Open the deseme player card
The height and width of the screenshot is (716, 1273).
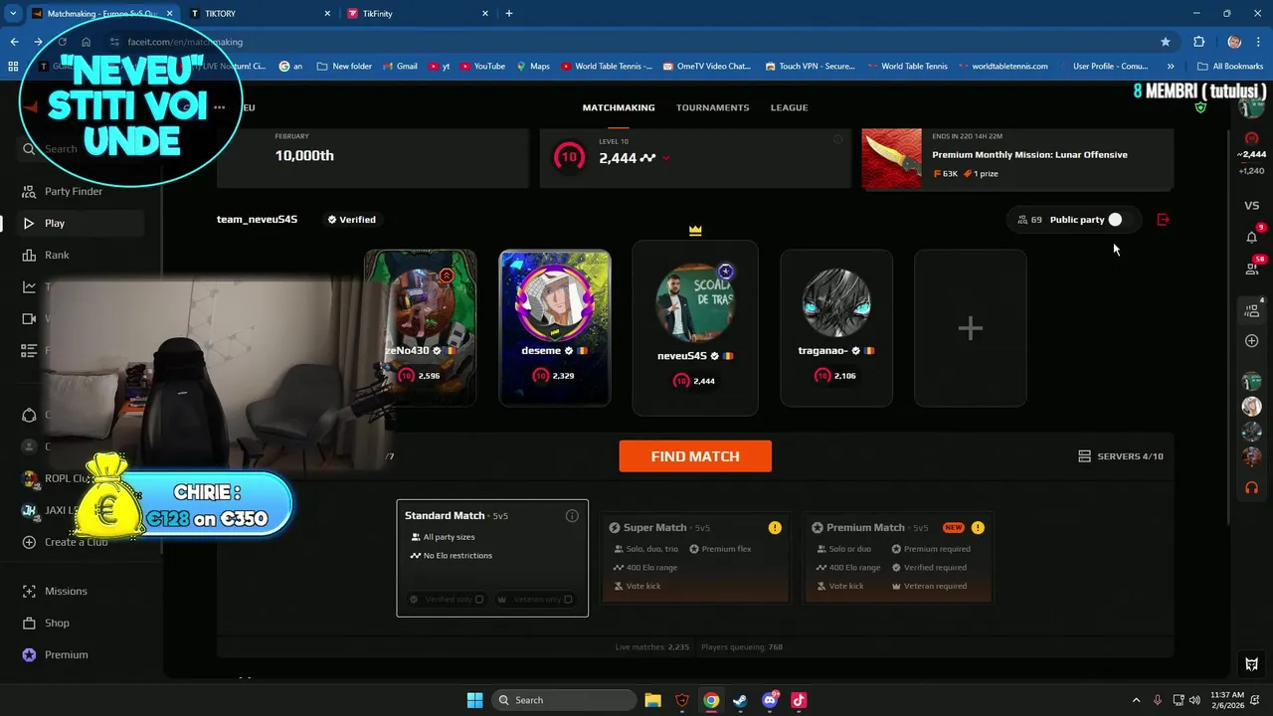[555, 328]
